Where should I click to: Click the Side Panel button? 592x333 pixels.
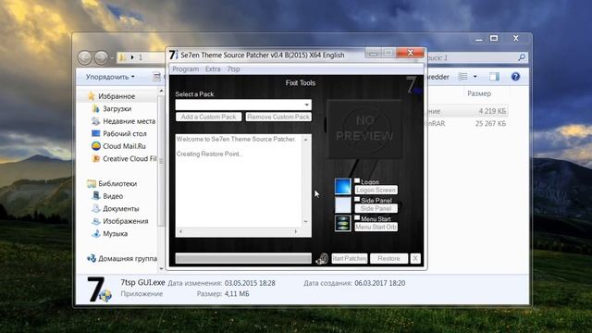376,208
